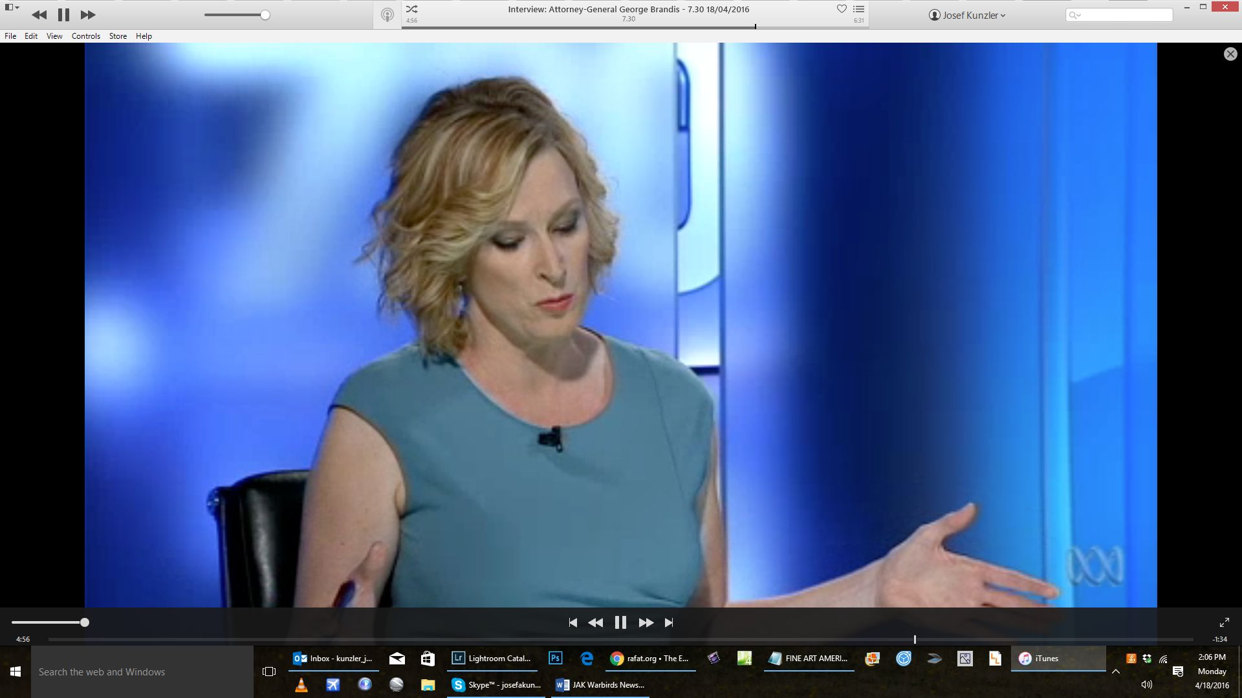Open the mini player dropdown top-left
This screenshot has height=698, width=1242.
(x=12, y=7)
